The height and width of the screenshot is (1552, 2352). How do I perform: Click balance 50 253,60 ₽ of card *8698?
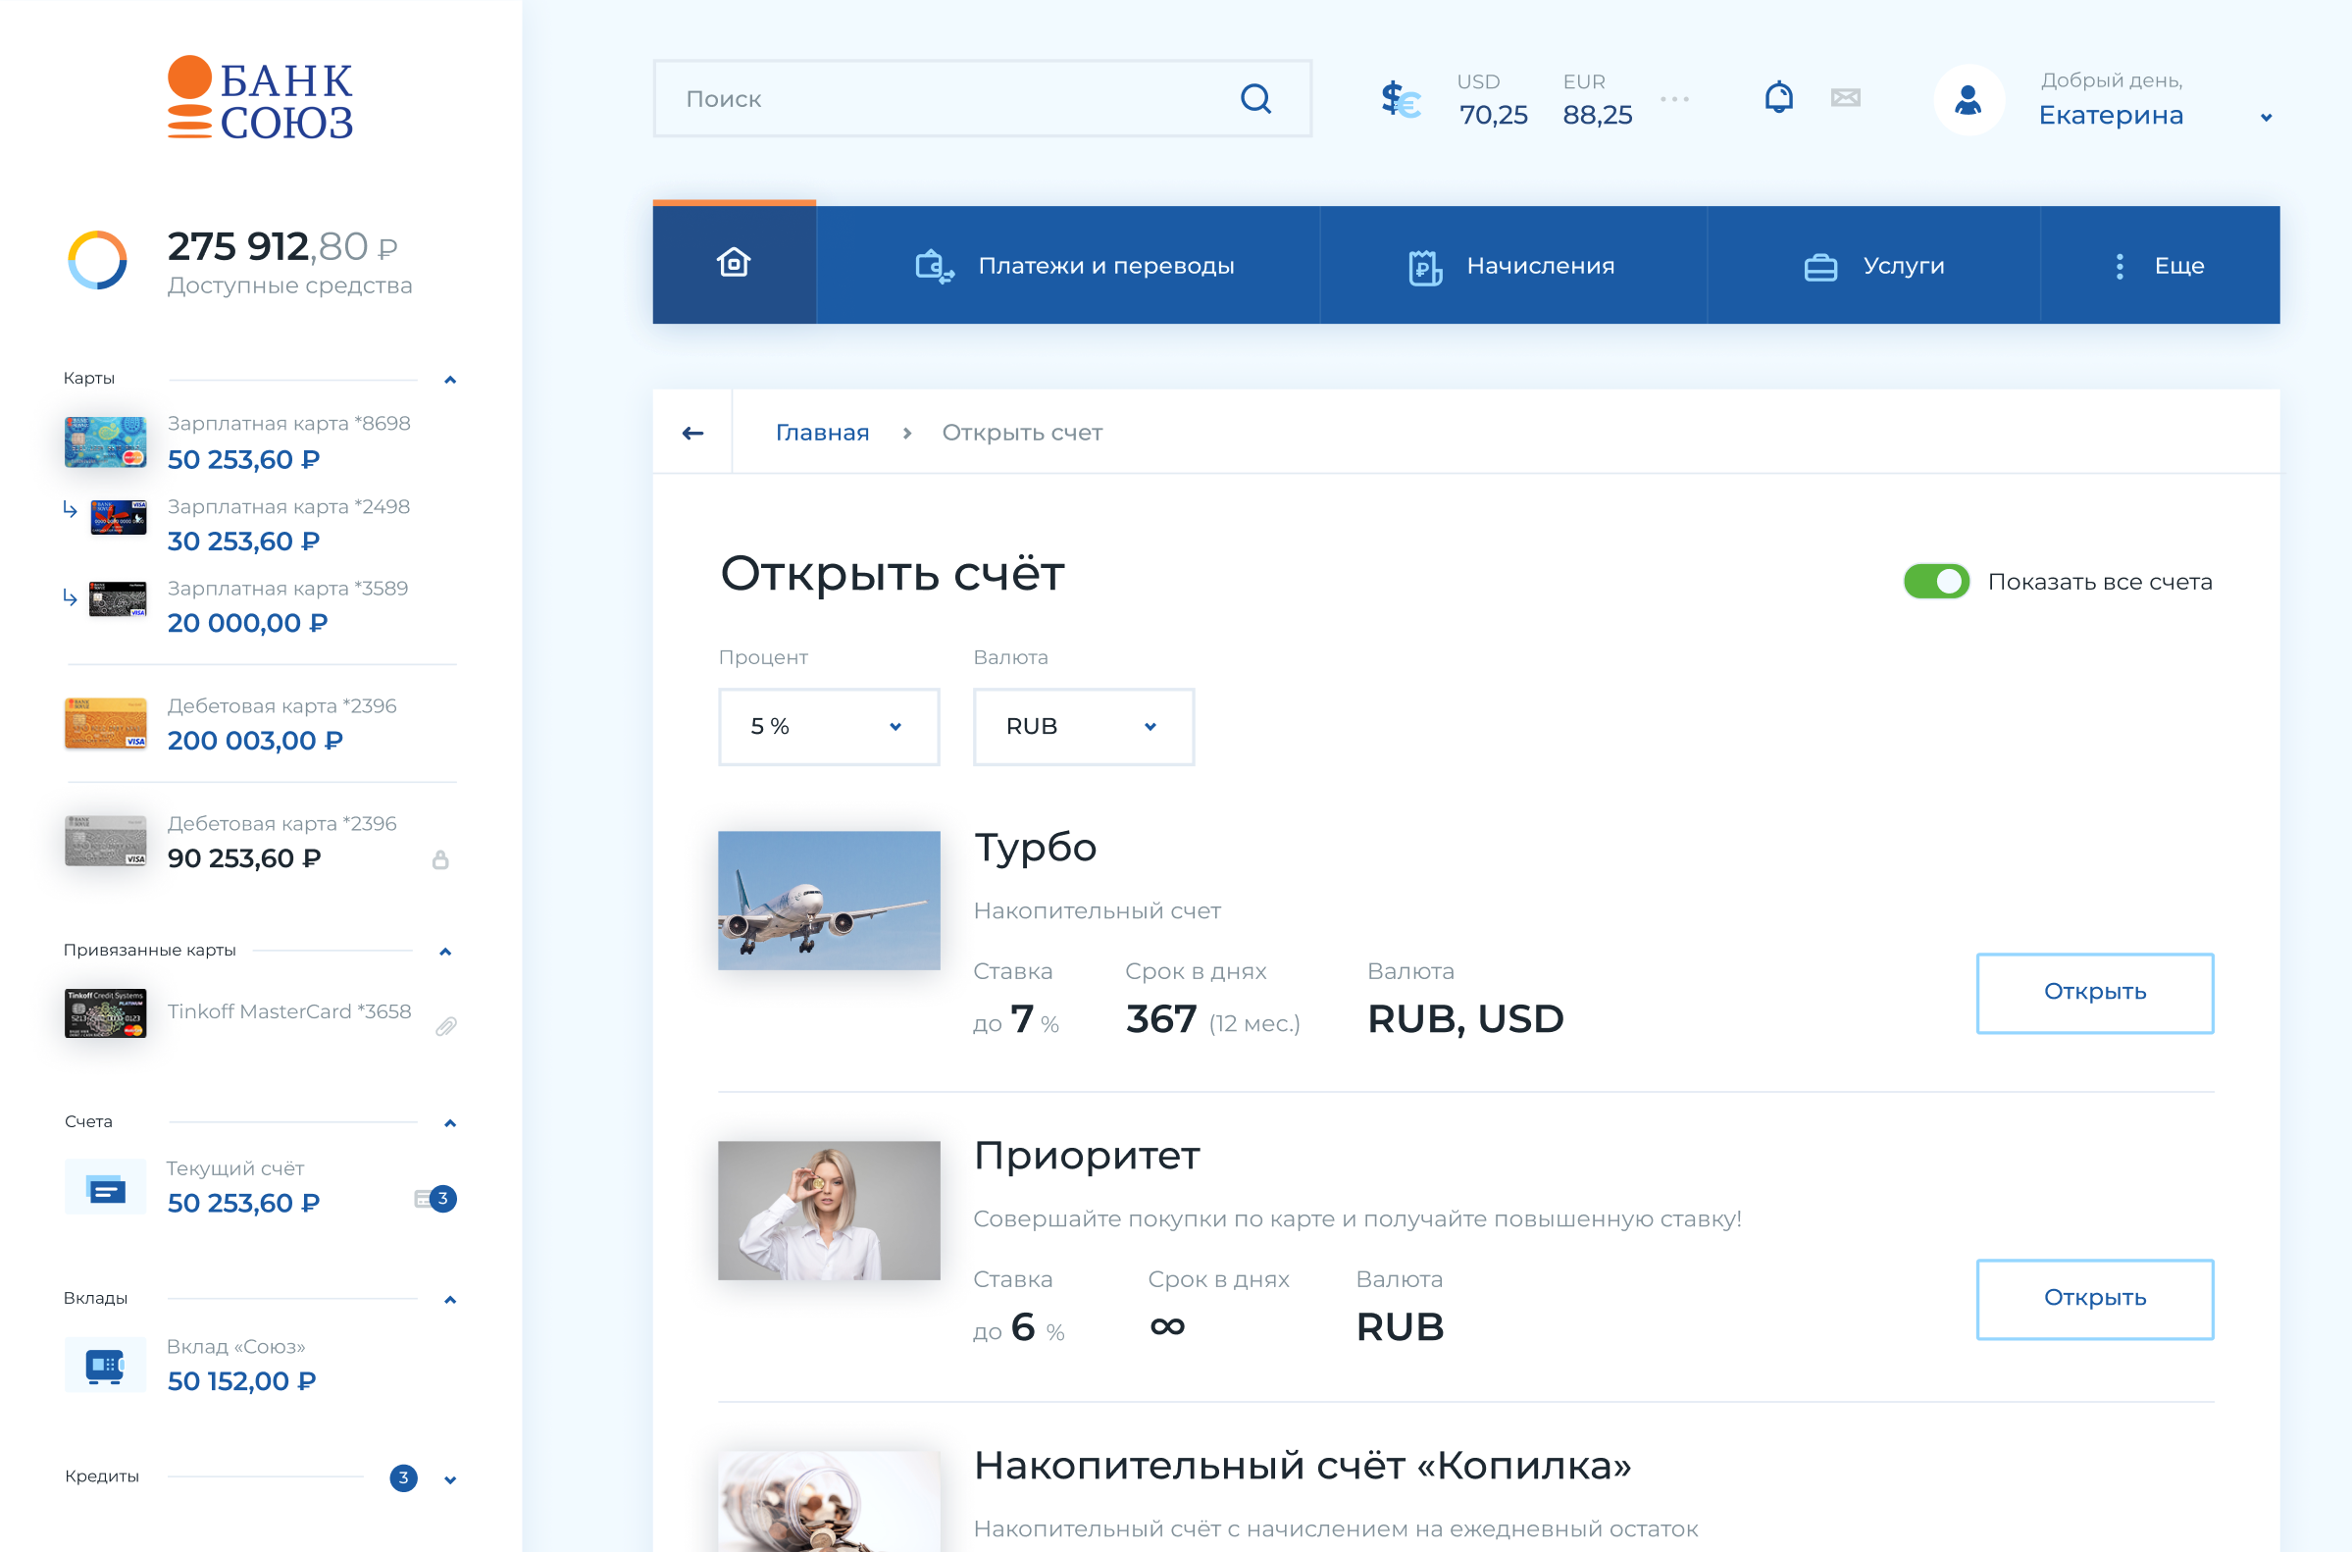[x=243, y=460]
